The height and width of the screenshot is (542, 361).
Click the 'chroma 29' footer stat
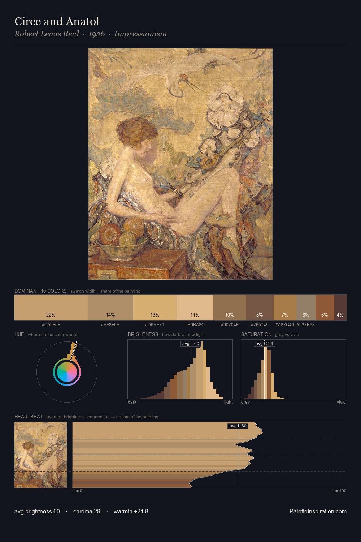tap(87, 511)
